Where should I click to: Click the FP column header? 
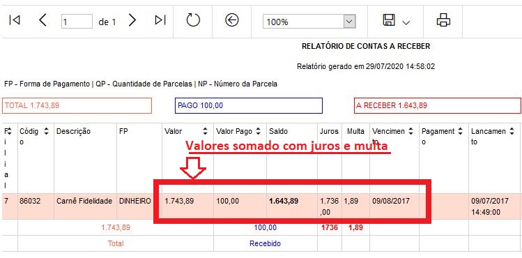point(123,131)
